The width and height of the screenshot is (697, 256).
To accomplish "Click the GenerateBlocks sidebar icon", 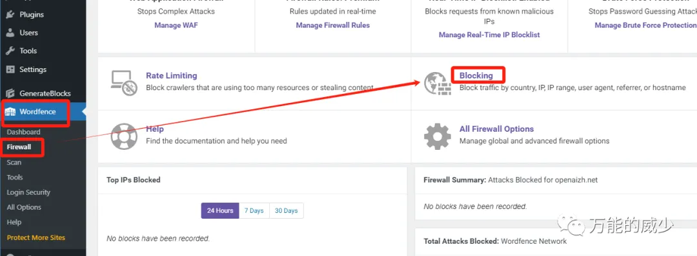I will (10, 93).
